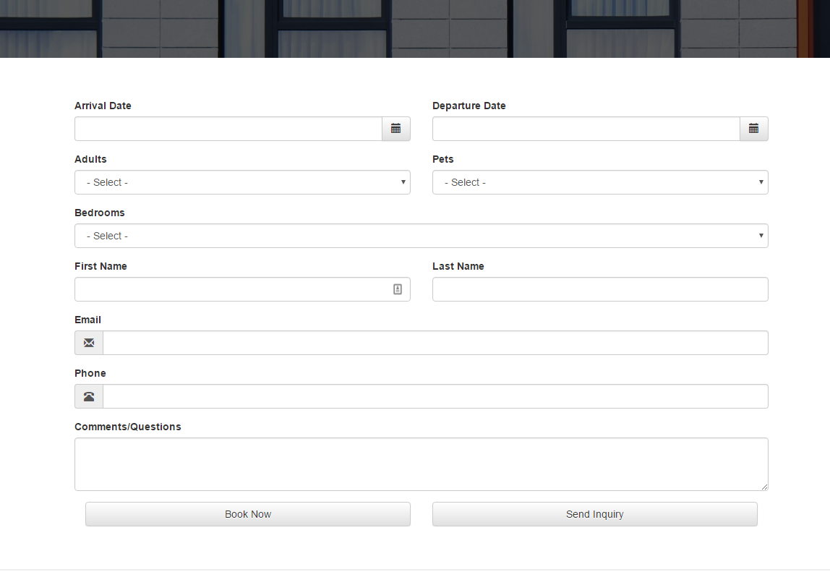Focus the Arrival Date text field

pyautogui.click(x=228, y=129)
